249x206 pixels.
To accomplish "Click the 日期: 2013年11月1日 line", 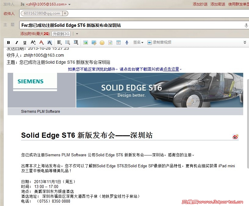I will coord(48,182).
